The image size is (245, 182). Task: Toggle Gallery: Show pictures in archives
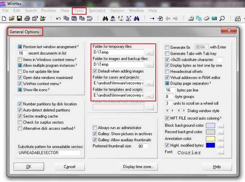(x=95, y=134)
